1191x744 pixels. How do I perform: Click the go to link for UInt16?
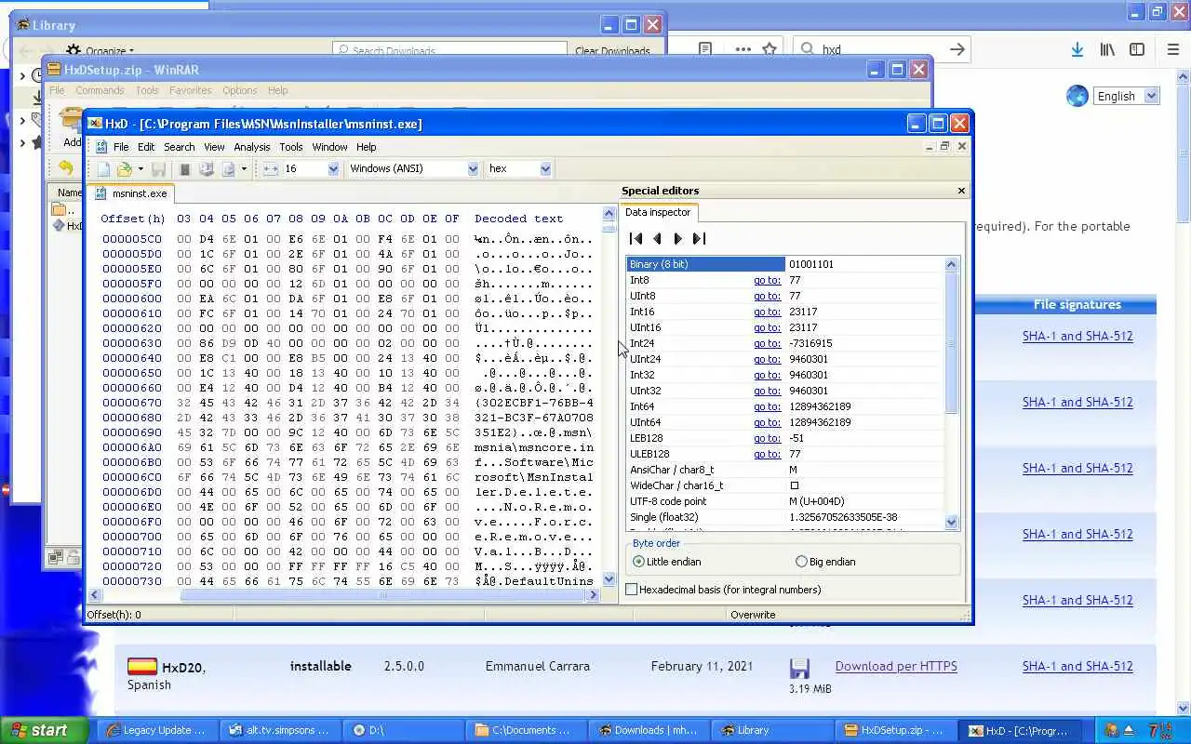coord(767,327)
